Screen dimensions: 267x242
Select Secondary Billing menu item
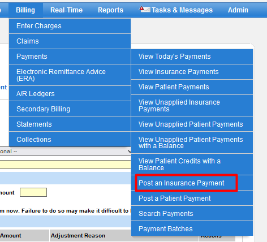(x=70, y=109)
